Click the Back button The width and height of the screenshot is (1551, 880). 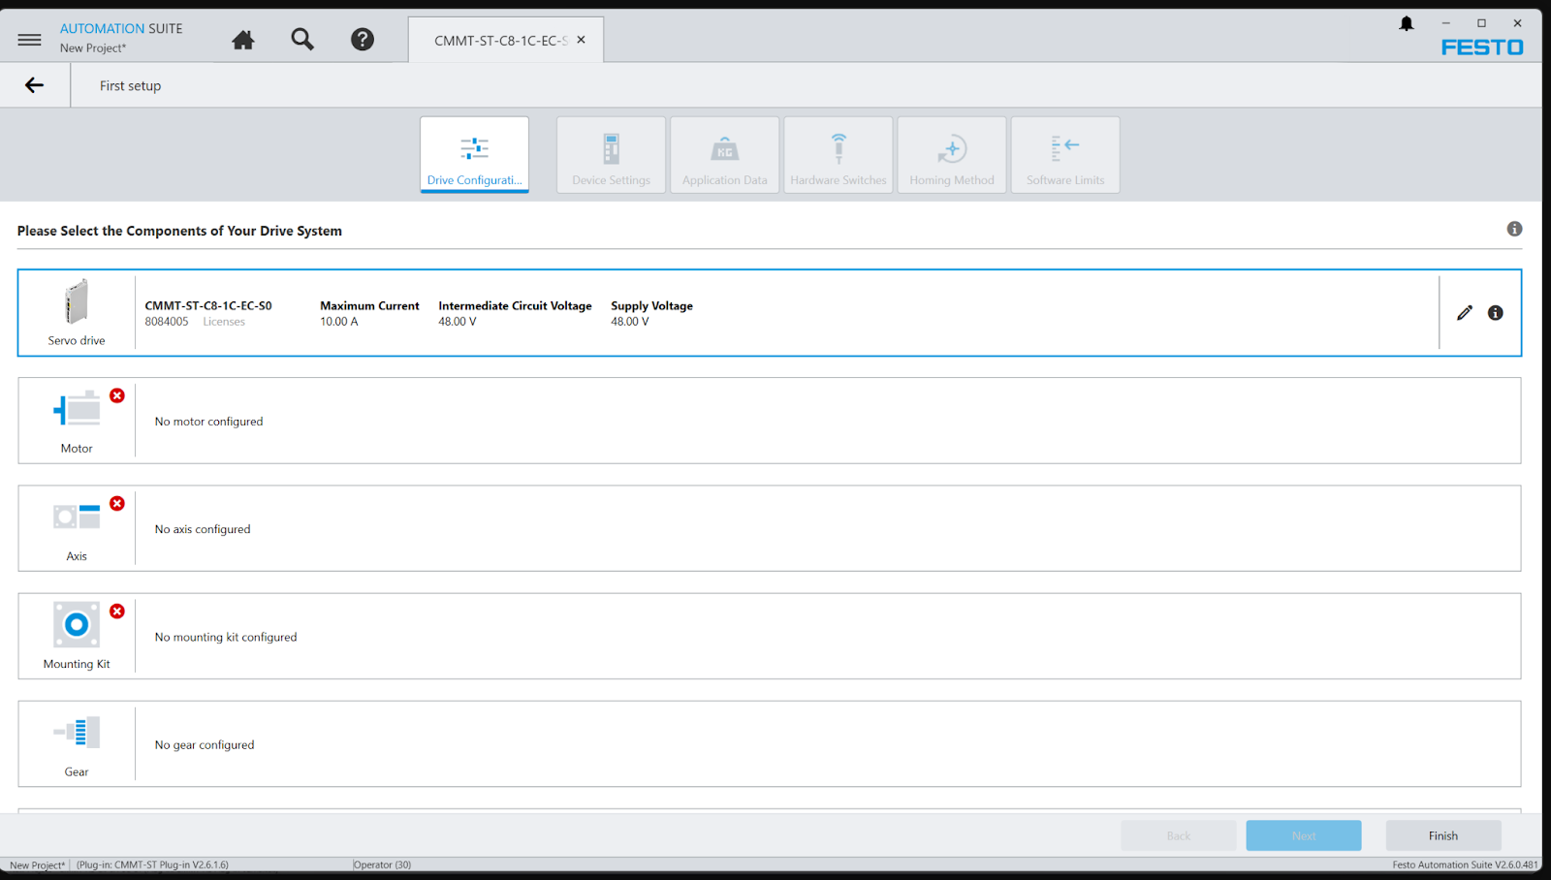coord(1179,835)
